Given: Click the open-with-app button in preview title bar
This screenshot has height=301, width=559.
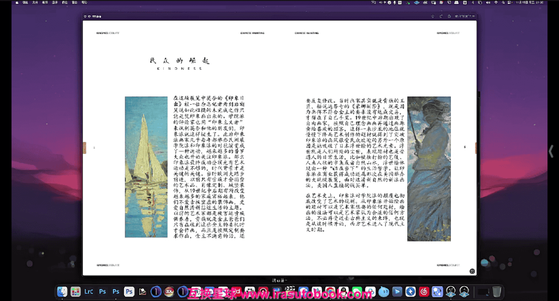Looking at the screenshot, I should pyautogui.click(x=465, y=16).
